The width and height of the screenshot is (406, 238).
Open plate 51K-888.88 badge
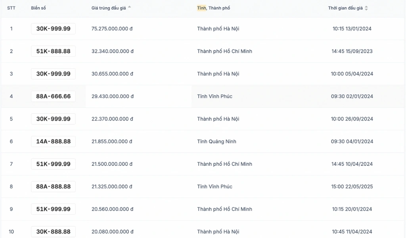click(54, 51)
